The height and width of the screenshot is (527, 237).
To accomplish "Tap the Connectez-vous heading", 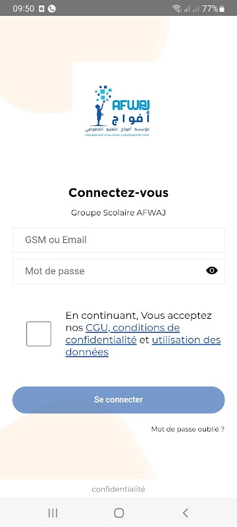I will [x=118, y=193].
